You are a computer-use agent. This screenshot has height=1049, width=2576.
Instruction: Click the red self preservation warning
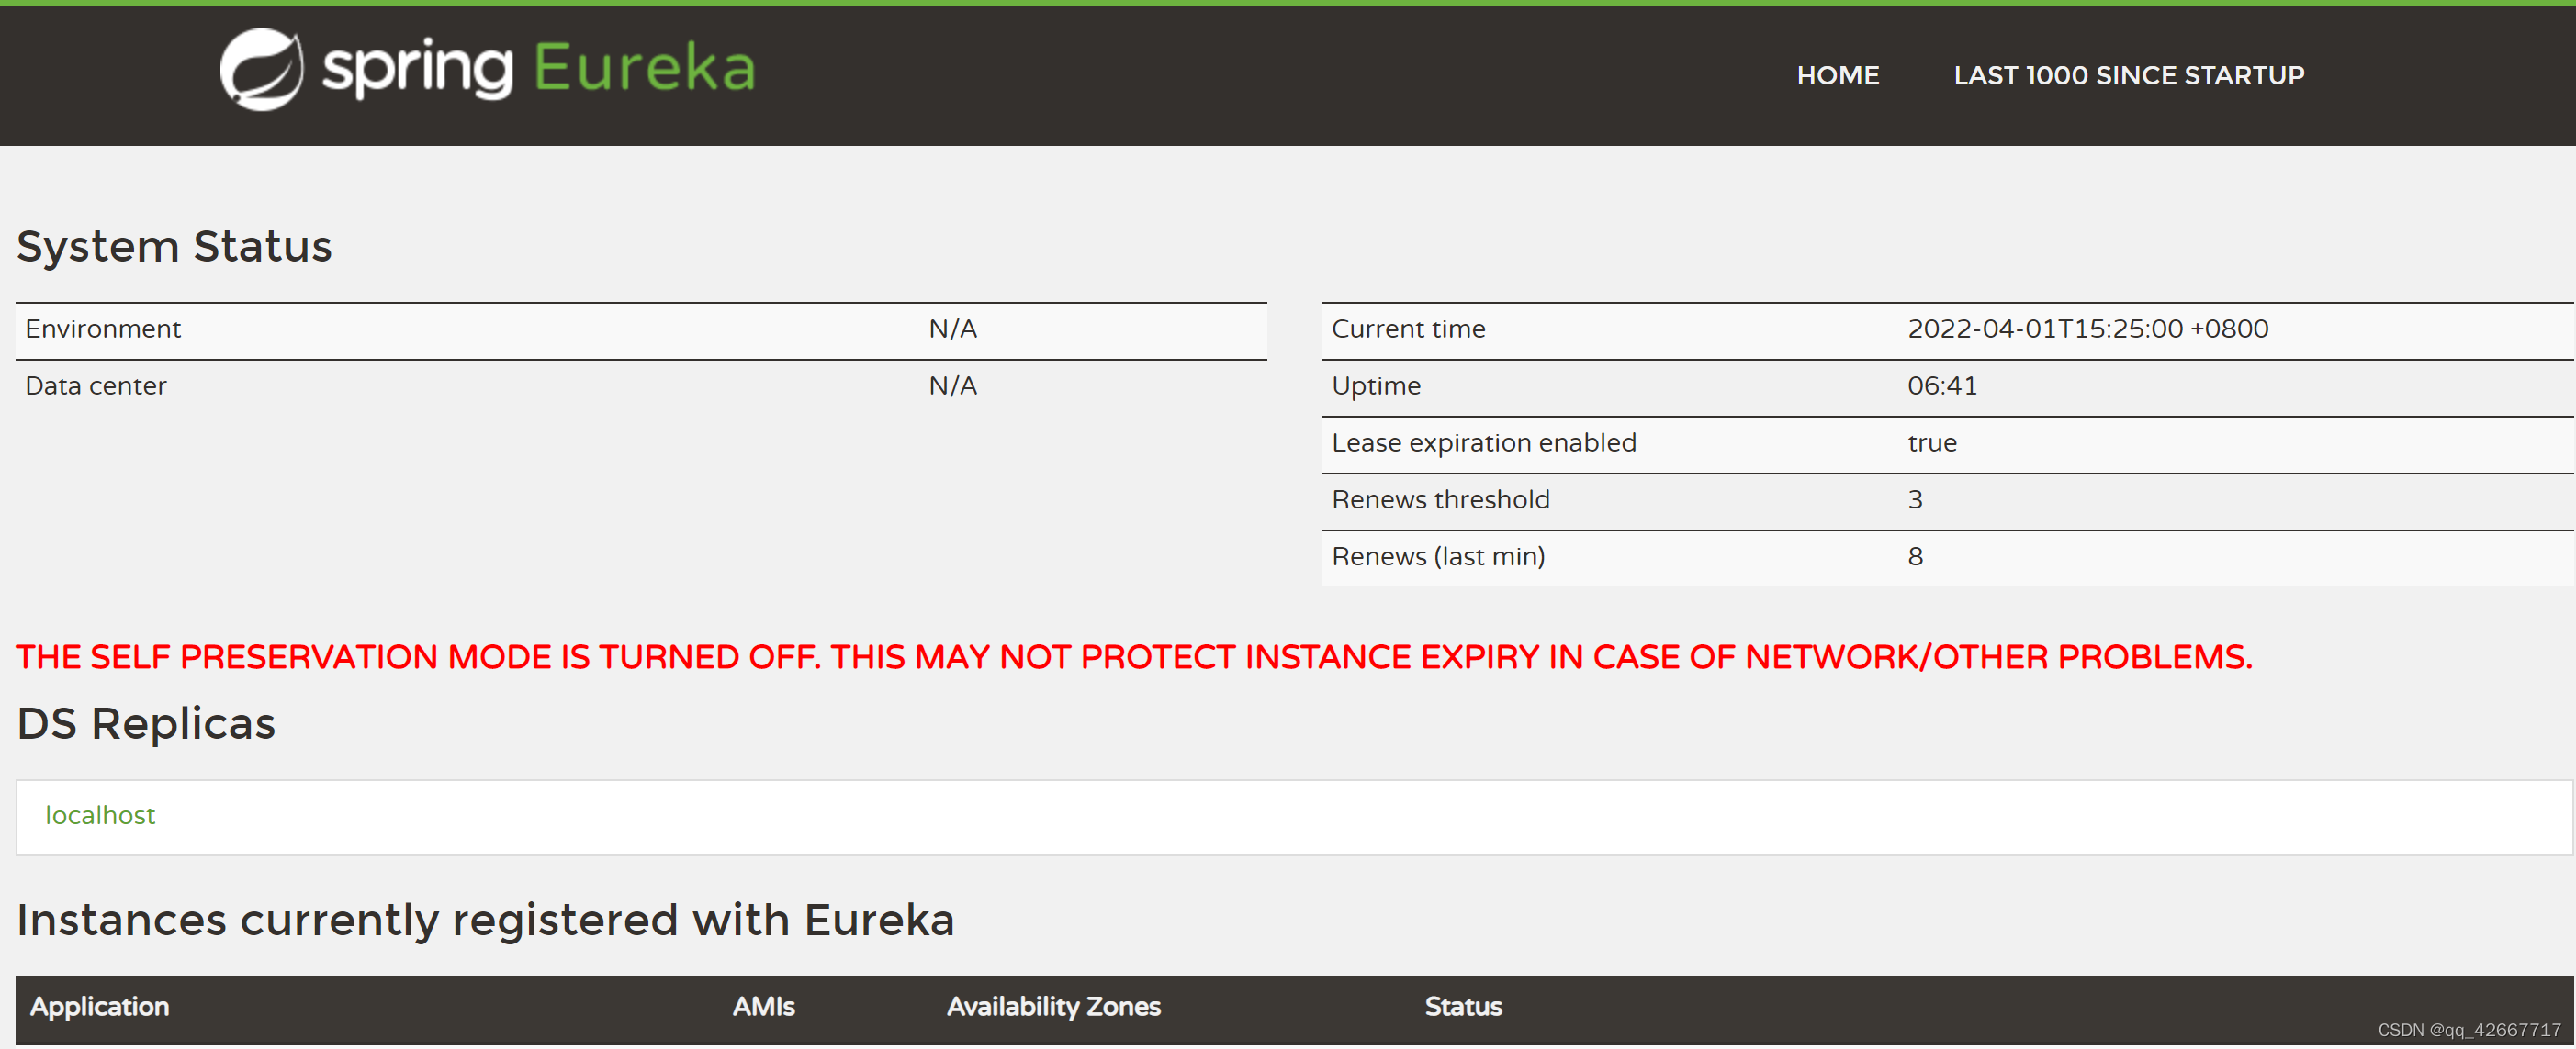click(1133, 656)
